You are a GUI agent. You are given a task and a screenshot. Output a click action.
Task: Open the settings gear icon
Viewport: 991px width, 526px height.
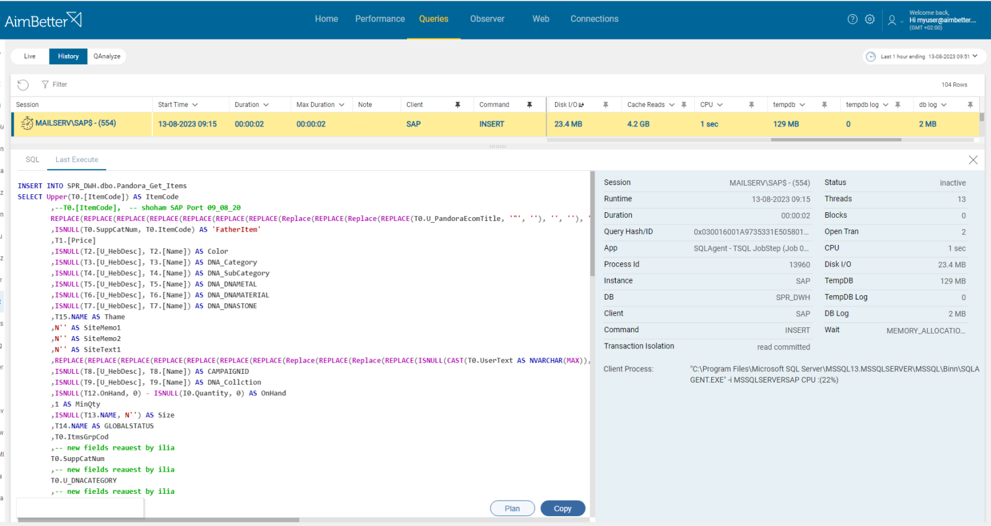[870, 19]
